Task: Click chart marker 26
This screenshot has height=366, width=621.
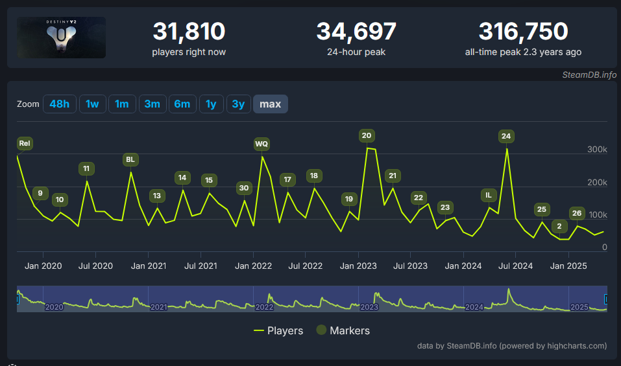Action: click(577, 213)
